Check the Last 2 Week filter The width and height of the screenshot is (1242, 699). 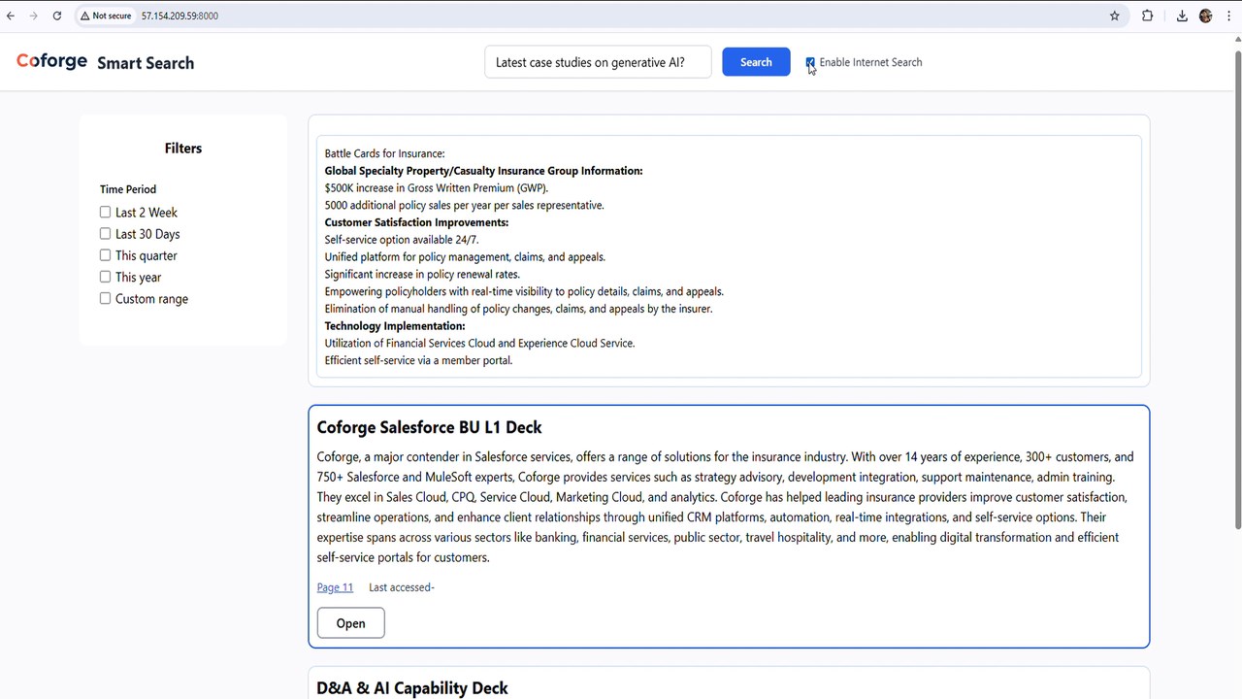[x=105, y=212]
